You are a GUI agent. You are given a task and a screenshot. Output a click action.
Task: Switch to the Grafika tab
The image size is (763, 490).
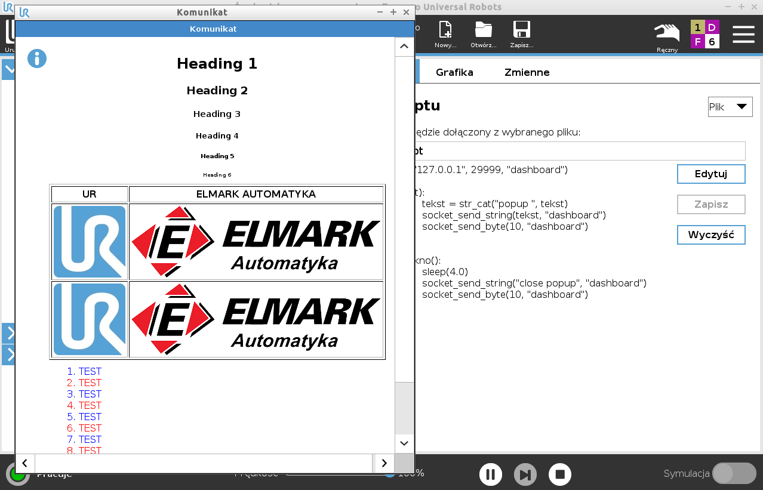coord(454,72)
